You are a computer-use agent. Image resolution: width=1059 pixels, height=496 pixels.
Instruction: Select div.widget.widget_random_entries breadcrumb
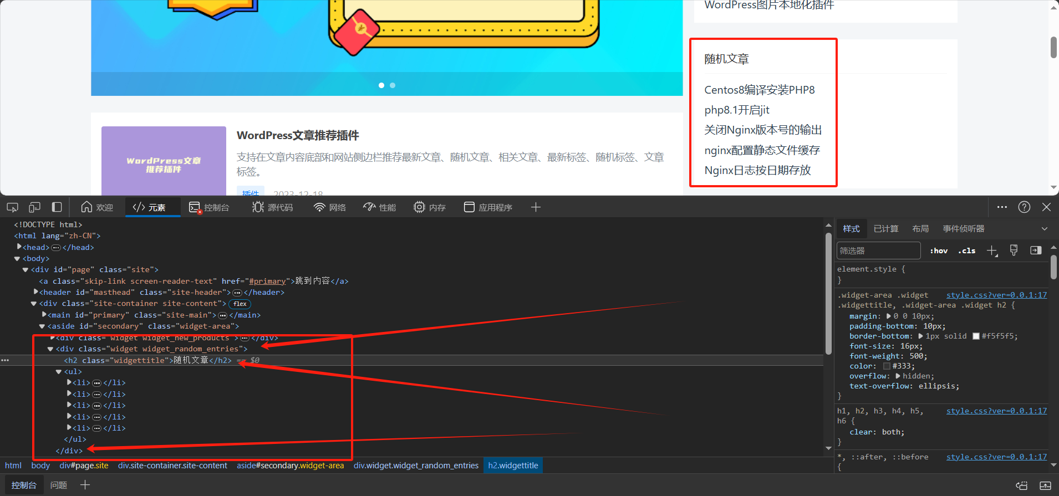tap(416, 466)
